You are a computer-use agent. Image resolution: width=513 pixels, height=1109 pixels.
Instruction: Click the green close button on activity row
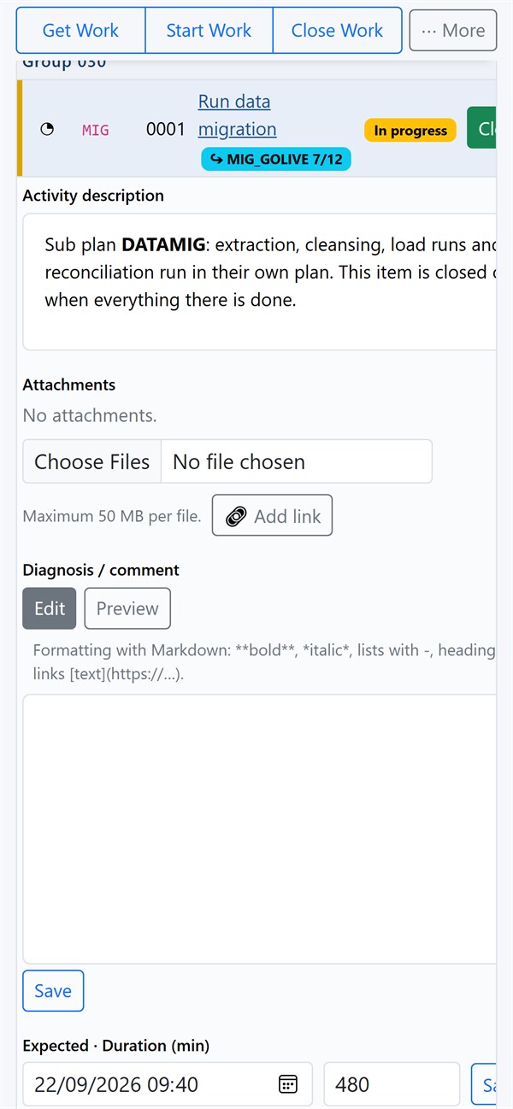tap(482, 128)
